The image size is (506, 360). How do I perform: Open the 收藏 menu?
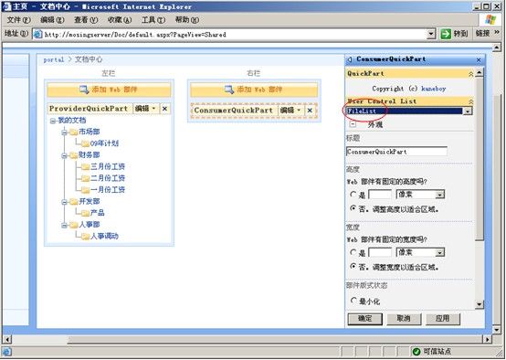[120, 20]
